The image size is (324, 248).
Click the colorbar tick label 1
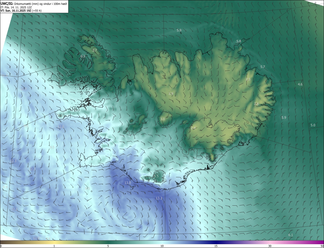click(54, 246)
